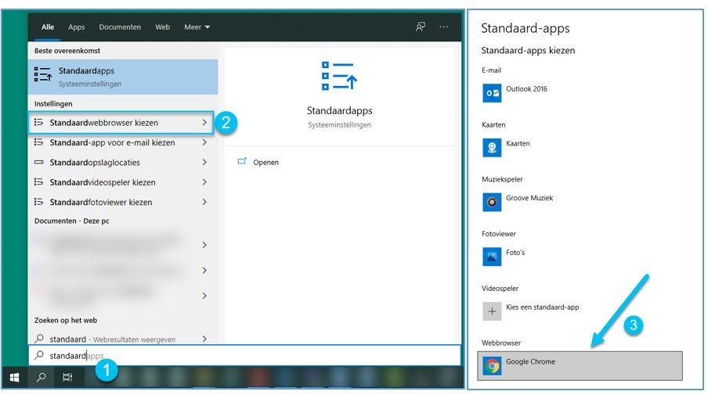This screenshot has height=395, width=708.
Task: Open the Windows Start button
Action: tap(14, 377)
